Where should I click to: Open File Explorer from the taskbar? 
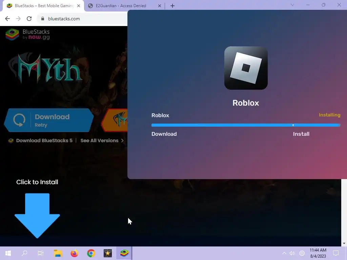[58, 253]
